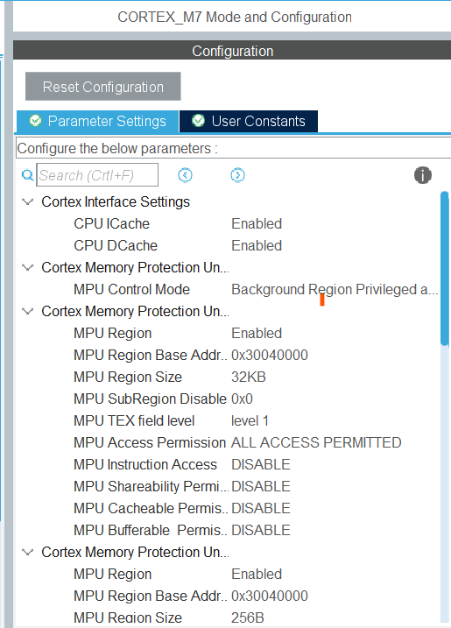Go to next search result arrow
This screenshot has width=451, height=628.
pos(237,175)
